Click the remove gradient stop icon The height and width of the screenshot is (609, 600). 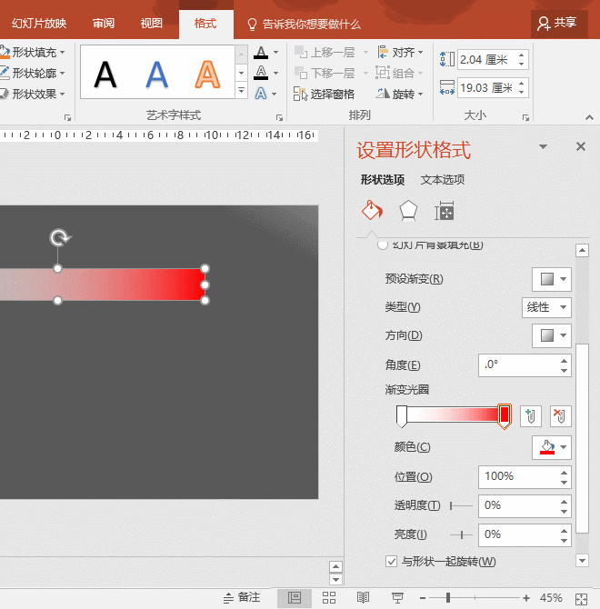560,416
